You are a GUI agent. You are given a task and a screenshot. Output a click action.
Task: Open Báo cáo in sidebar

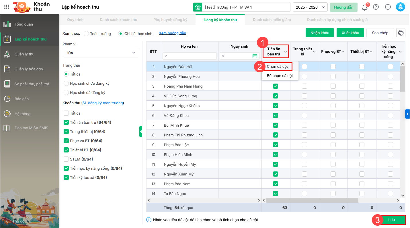coord(22,99)
